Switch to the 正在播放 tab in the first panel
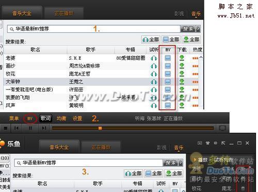The image size is (258, 192). tap(64, 13)
